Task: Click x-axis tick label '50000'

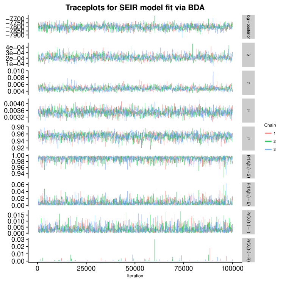Action: (135, 268)
